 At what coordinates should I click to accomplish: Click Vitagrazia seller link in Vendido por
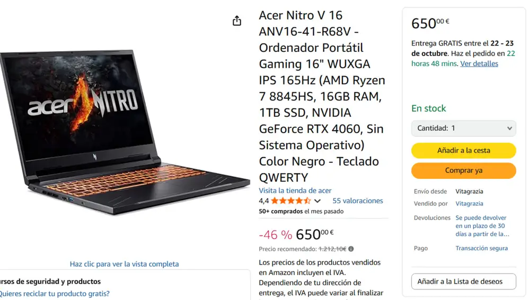click(x=469, y=204)
